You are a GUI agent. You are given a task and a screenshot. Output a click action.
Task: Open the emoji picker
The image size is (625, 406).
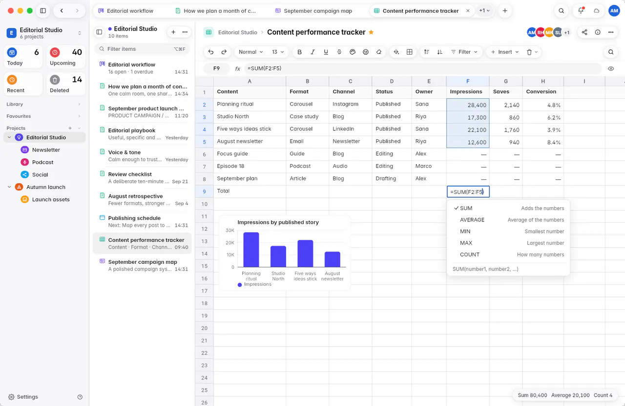[366, 52]
